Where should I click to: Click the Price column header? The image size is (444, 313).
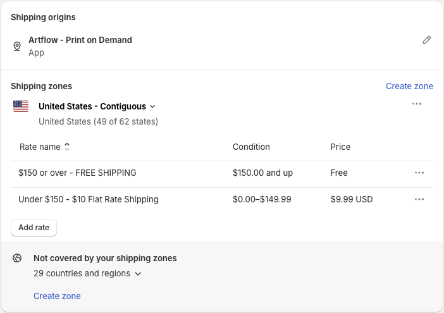point(340,147)
